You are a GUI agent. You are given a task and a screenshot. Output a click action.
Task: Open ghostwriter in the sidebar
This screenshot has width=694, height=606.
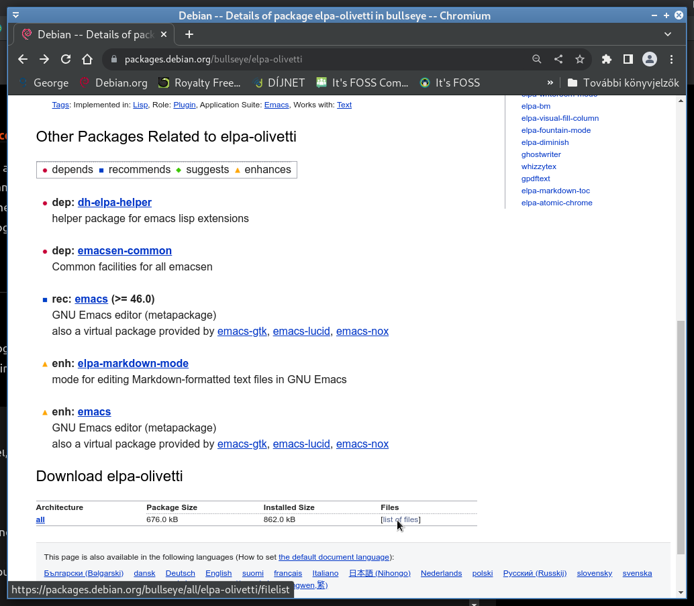click(x=541, y=154)
